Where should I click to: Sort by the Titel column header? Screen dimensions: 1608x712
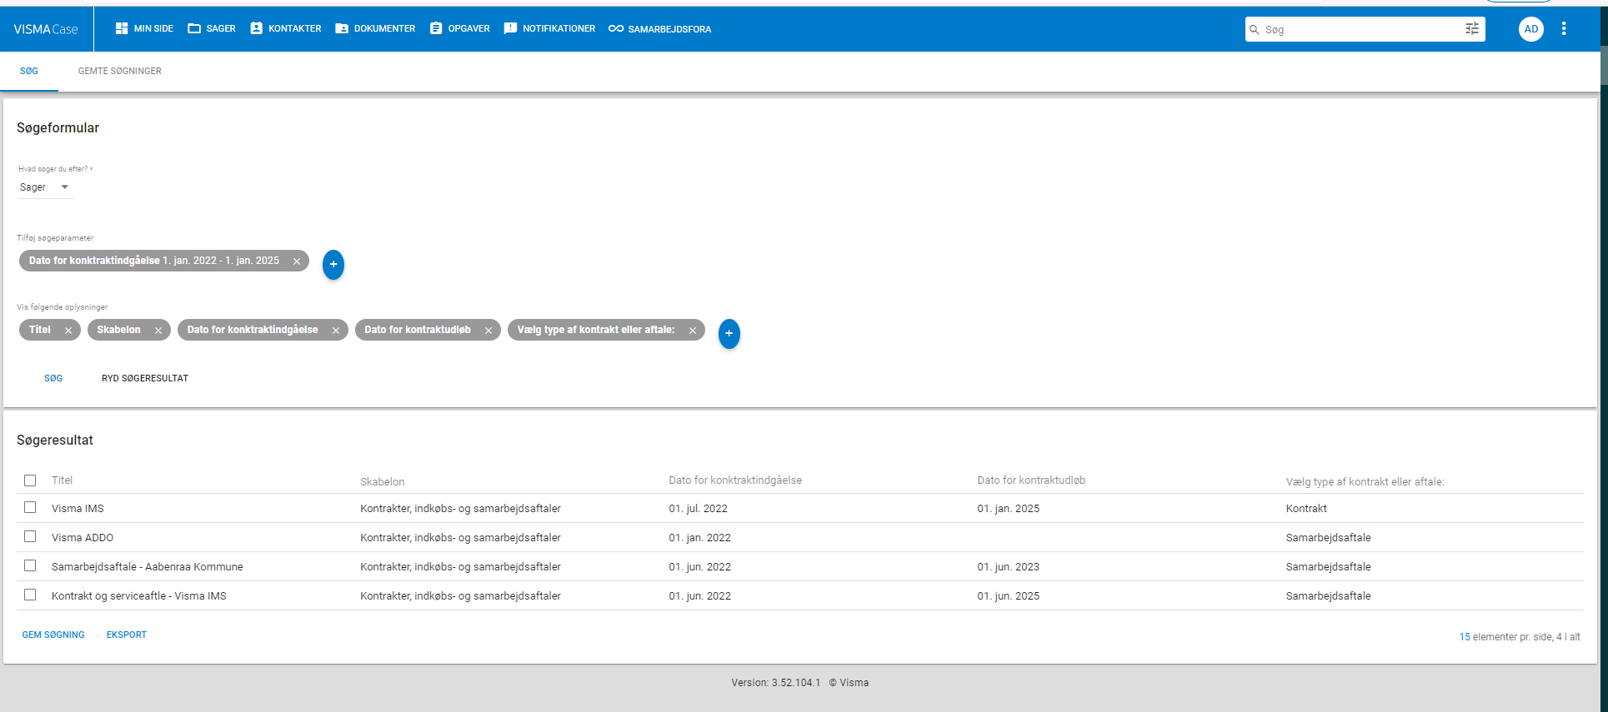tap(63, 480)
